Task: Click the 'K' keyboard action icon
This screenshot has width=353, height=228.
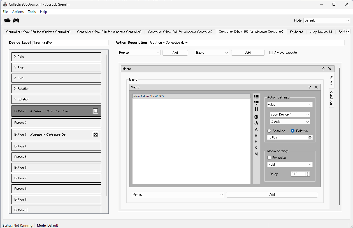Action: (256, 148)
